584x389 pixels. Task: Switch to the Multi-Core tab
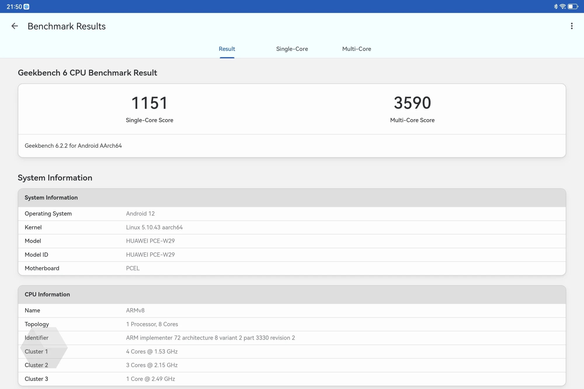[x=357, y=49]
